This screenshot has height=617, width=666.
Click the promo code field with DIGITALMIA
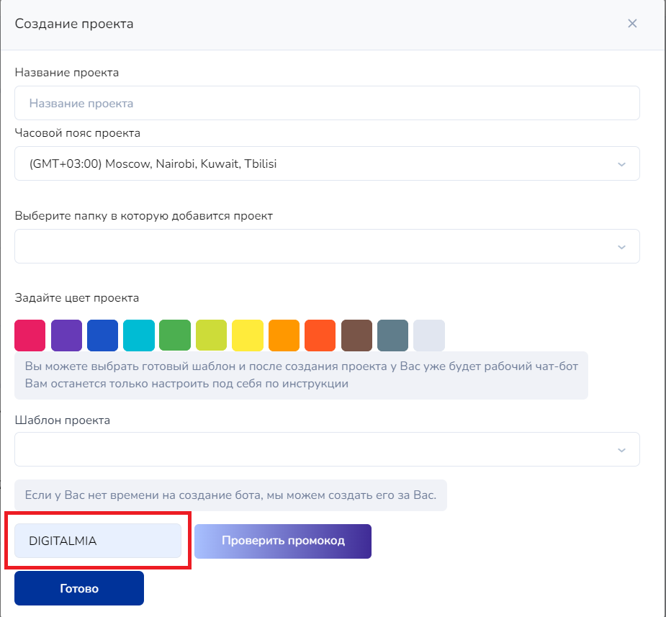(x=98, y=541)
